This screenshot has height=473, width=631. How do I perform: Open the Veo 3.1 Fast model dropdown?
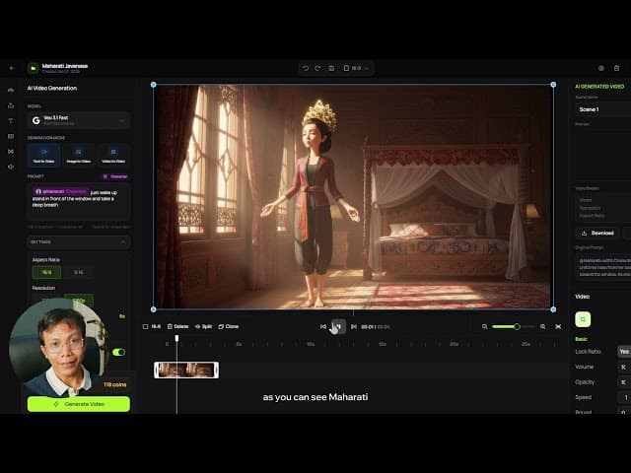[x=79, y=120]
